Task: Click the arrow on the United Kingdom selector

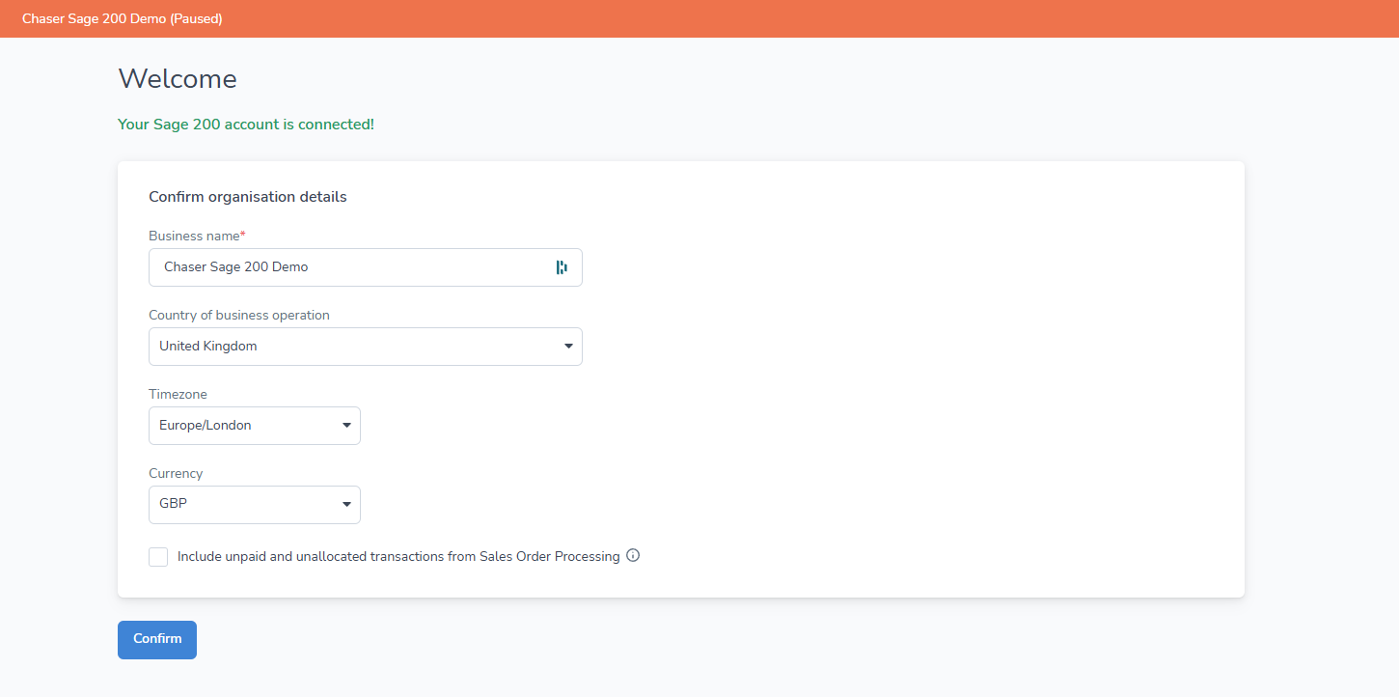Action: (x=568, y=347)
